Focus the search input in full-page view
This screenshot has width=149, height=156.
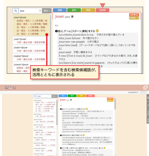pos(44,96)
